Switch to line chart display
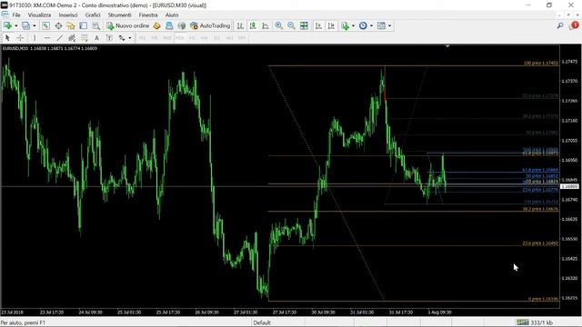The height and width of the screenshot is (327, 582). [266, 25]
